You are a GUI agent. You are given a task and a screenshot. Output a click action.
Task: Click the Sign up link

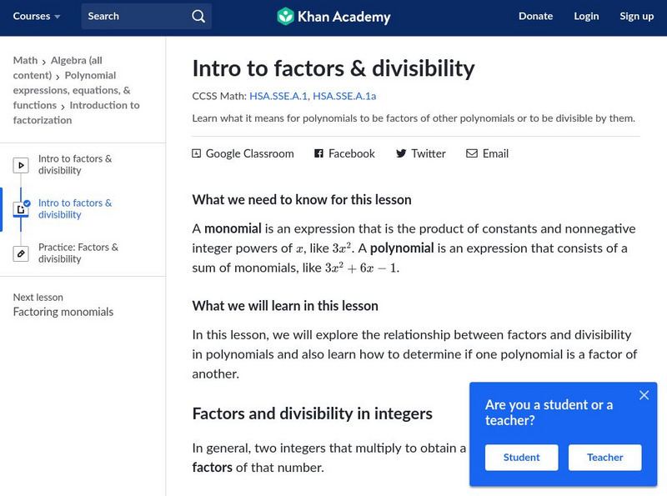coord(636,17)
